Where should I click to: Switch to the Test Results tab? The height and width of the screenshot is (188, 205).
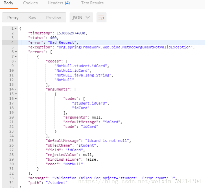click(x=92, y=3)
